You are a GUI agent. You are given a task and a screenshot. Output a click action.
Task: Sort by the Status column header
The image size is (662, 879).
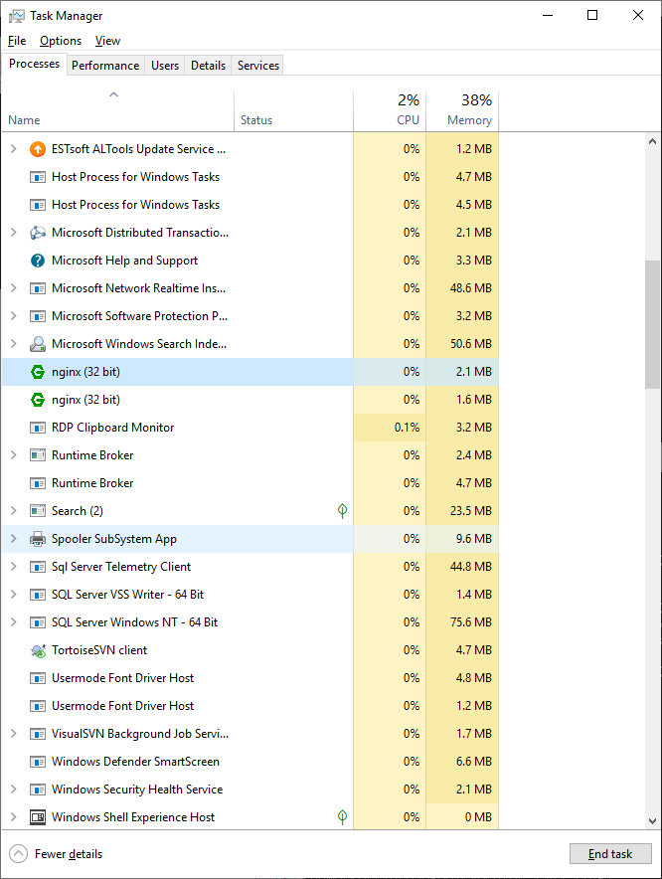point(293,111)
